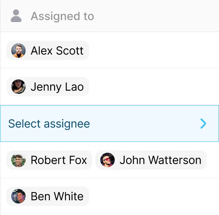Click empty space in Ben White's row
219x215 pixels.
tap(154, 196)
